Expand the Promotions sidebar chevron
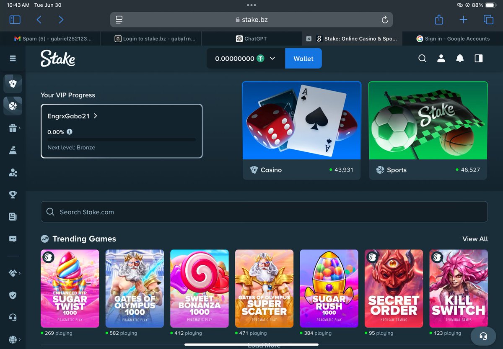The image size is (503, 349). pos(20,128)
